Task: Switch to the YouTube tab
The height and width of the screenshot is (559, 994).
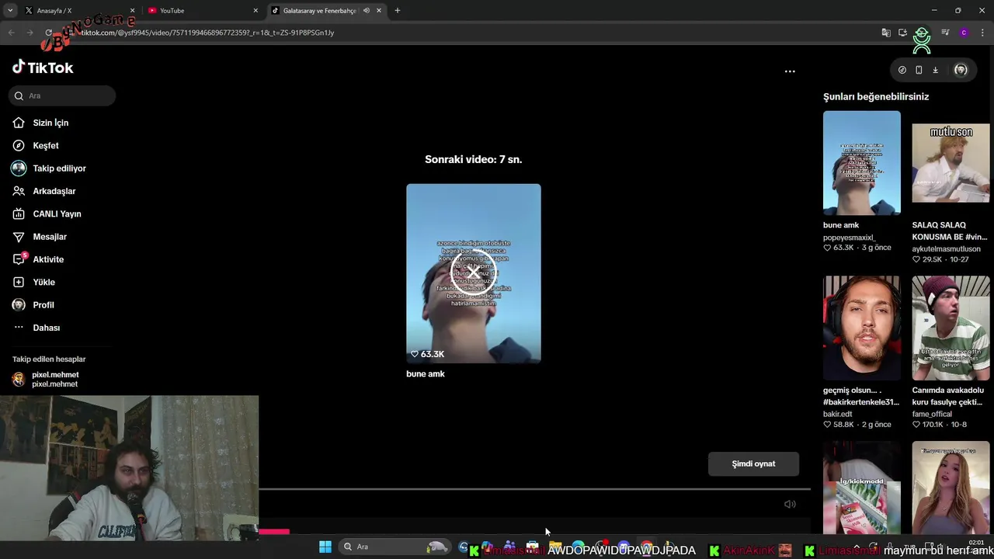Action: (202, 11)
